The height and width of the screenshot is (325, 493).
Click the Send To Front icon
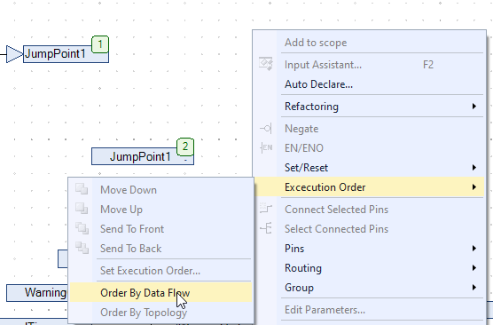[82, 228]
